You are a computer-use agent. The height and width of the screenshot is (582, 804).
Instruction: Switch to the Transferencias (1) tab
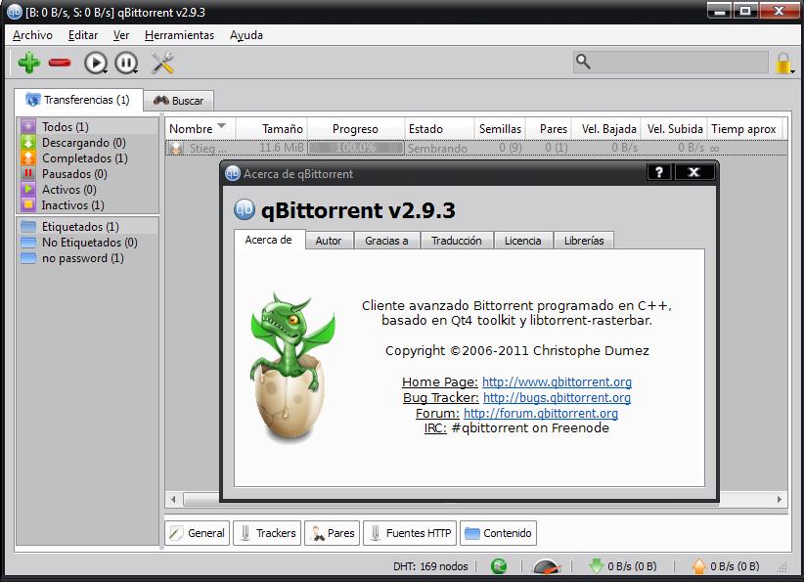click(78, 100)
